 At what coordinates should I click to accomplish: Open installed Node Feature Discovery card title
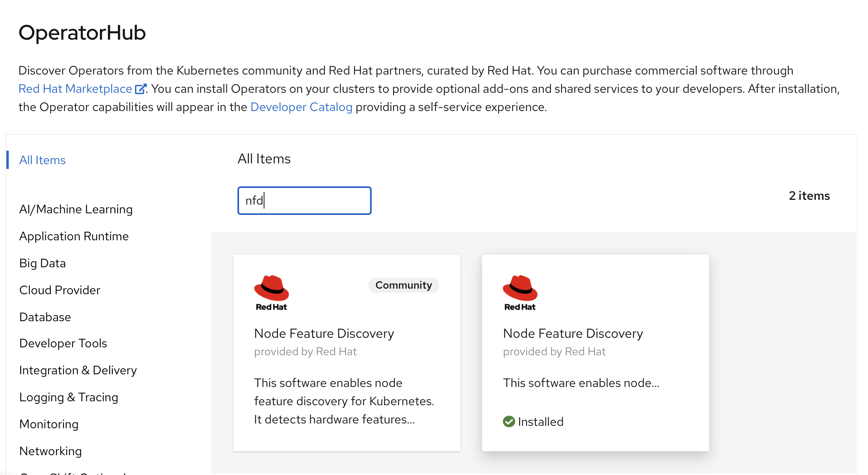coord(573,333)
